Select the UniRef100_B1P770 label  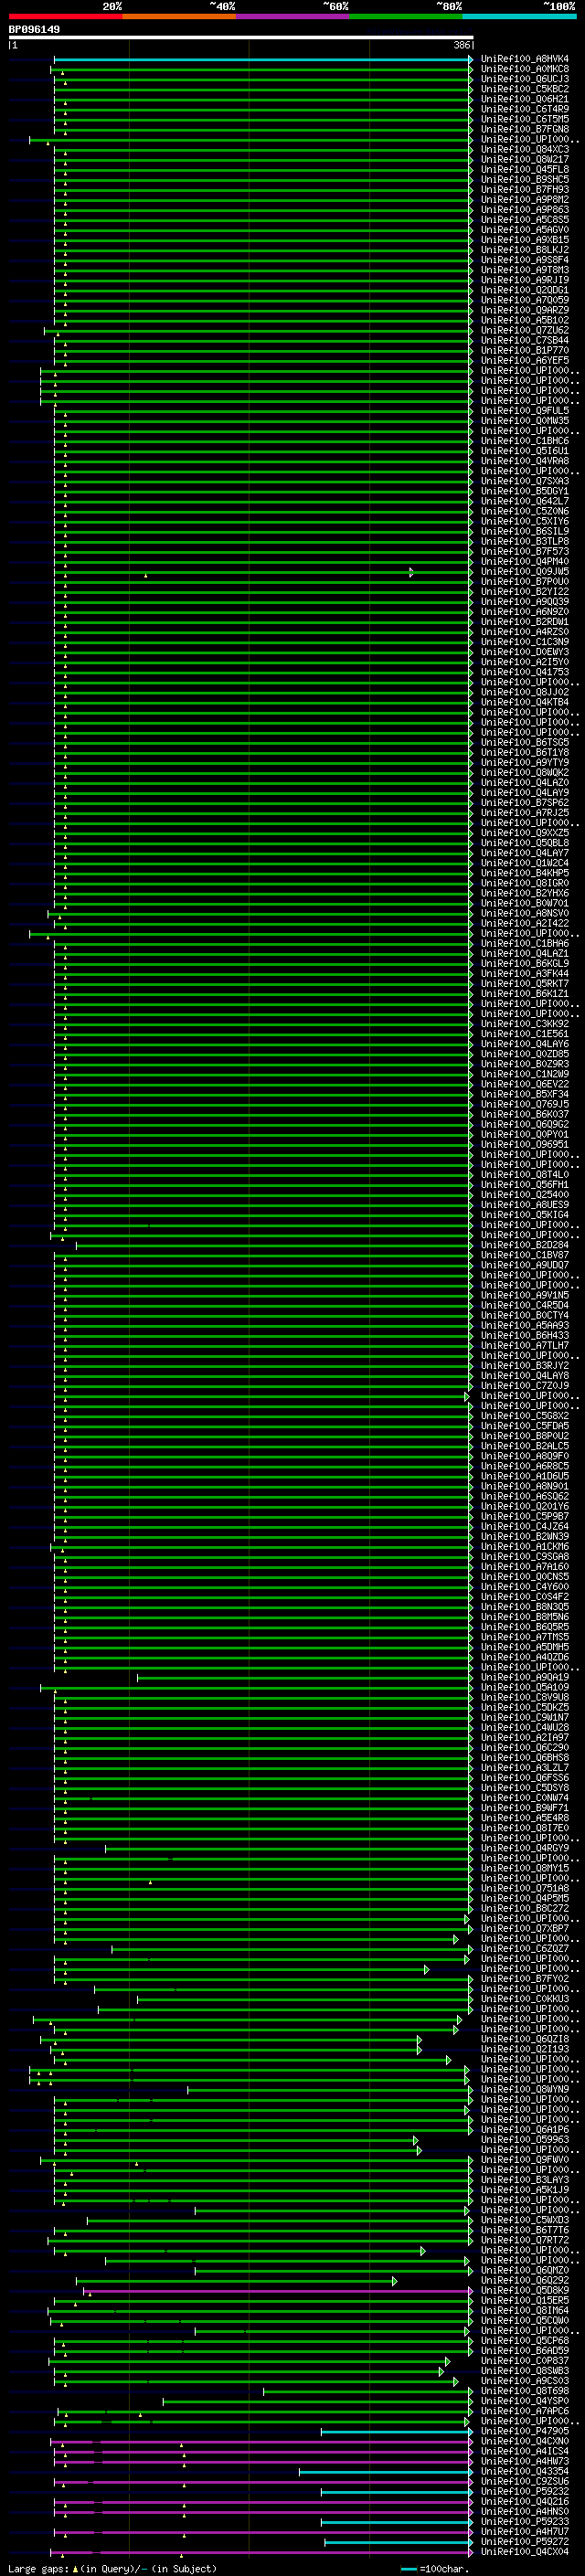pos(524,350)
